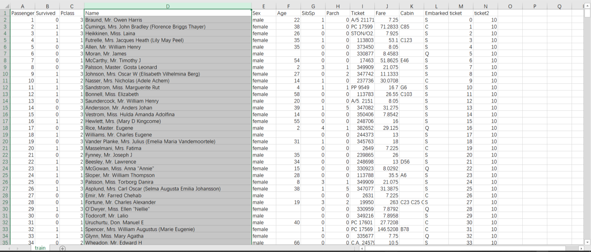Screen dimensions: 591x252
Task: Click cabin cell A6
Action: pyautogui.click(x=412, y=175)
